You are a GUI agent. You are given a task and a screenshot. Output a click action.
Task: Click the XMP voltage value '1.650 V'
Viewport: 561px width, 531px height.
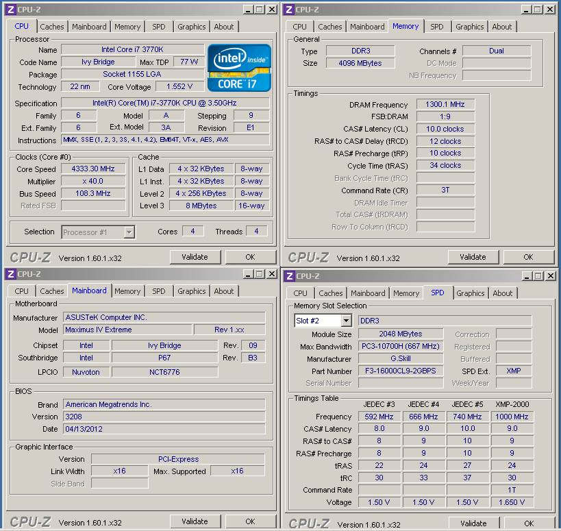tap(512, 502)
